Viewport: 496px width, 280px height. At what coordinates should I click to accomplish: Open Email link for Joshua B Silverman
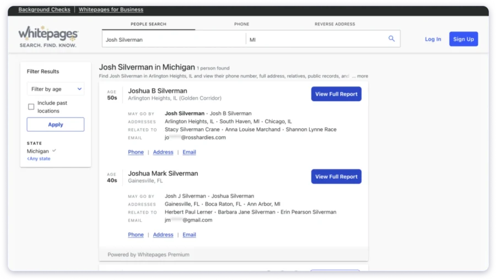tap(189, 152)
